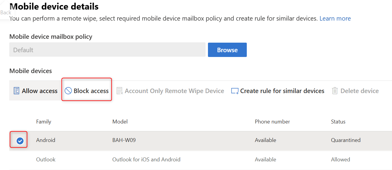Screen dimensions: 392x170
Task: Click the Allow access list icon
Action: tap(16, 91)
